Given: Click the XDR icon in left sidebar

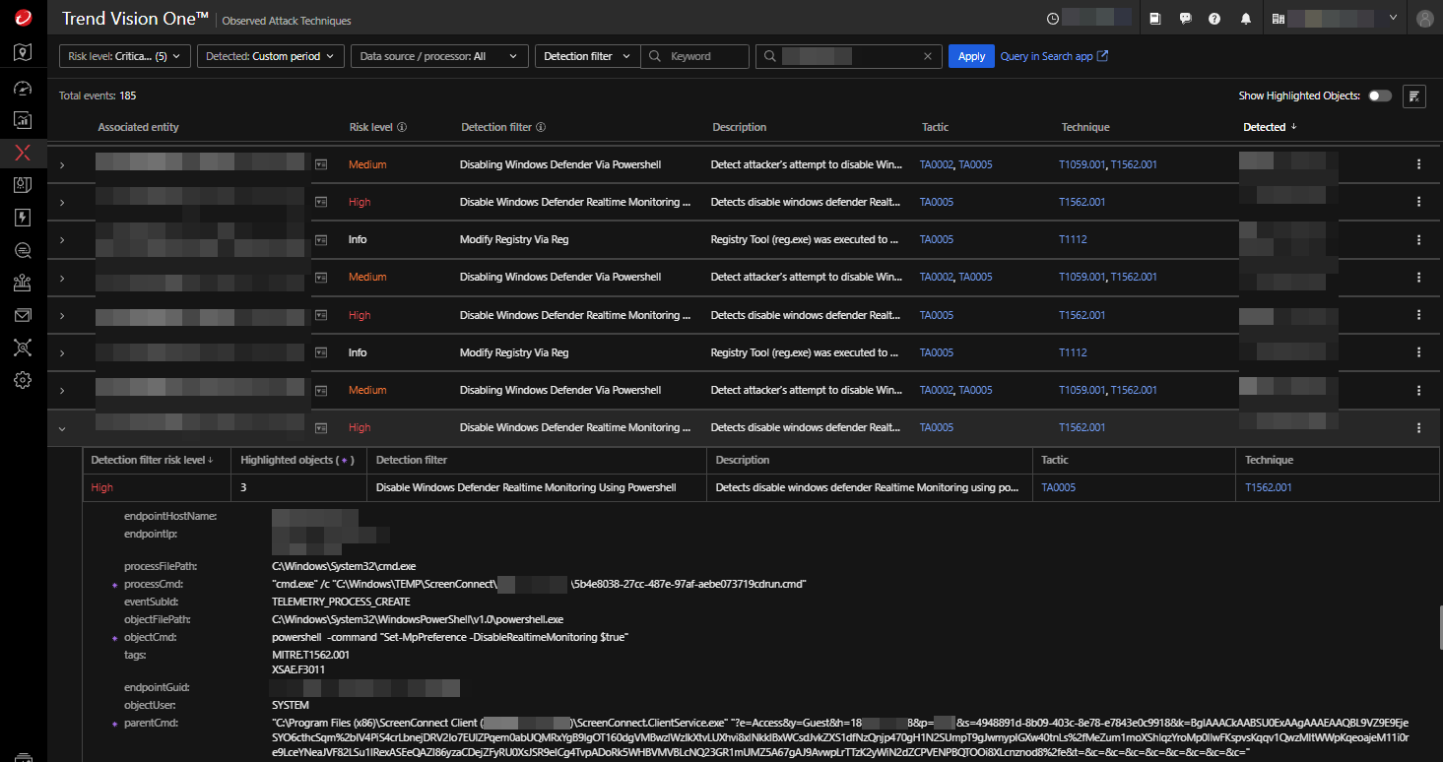Looking at the screenshot, I should tap(23, 153).
